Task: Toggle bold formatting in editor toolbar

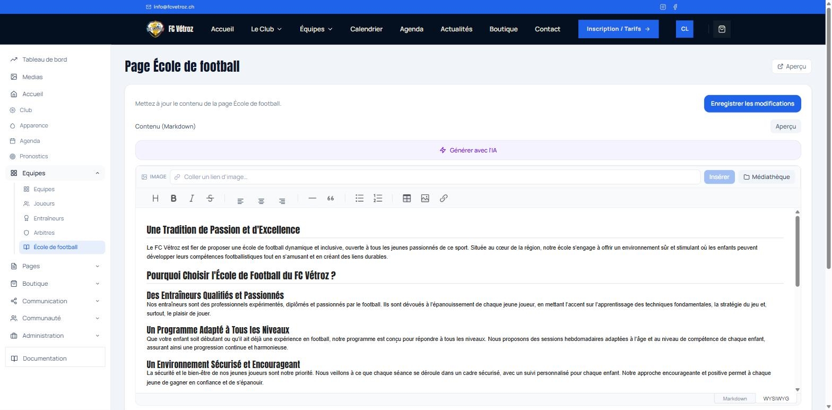Action: [174, 198]
